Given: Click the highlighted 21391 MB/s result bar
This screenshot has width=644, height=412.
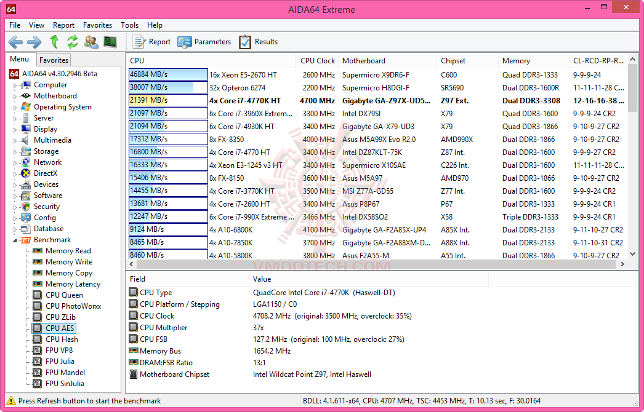Looking at the screenshot, I should point(168,100).
